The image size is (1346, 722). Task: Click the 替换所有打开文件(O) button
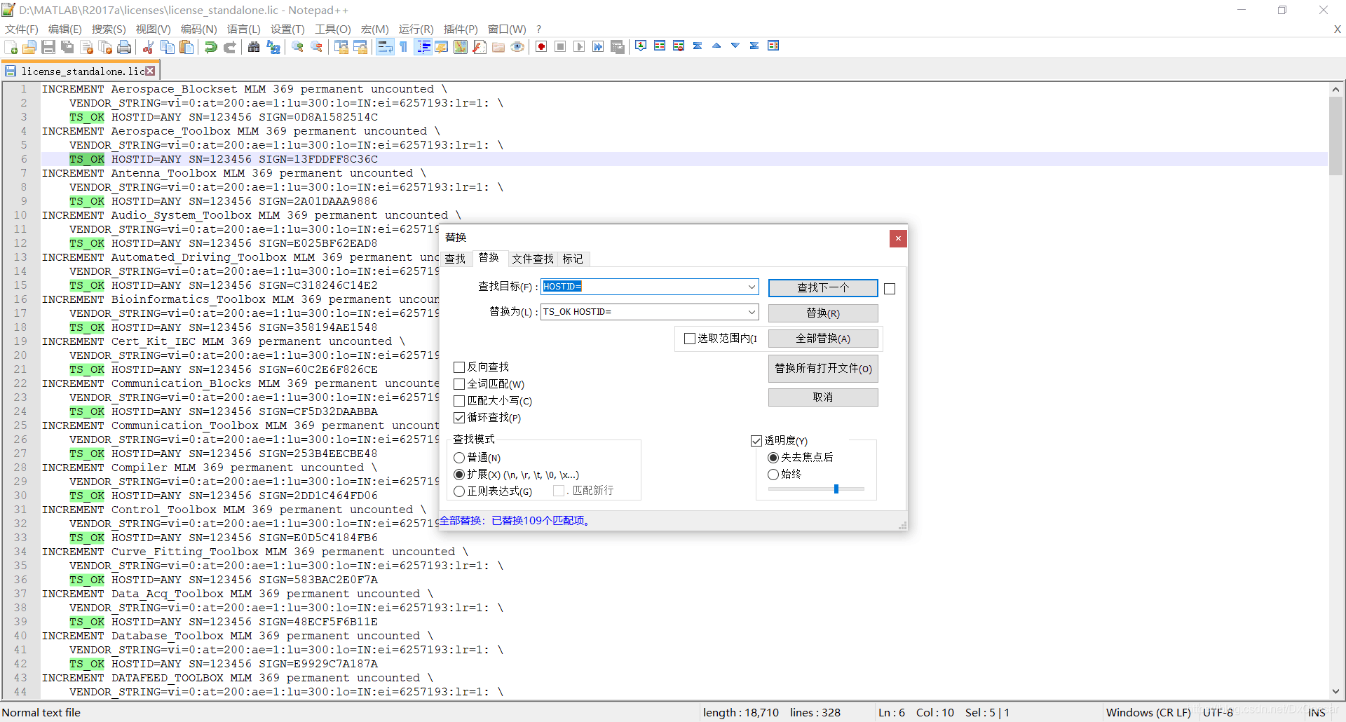tap(823, 369)
